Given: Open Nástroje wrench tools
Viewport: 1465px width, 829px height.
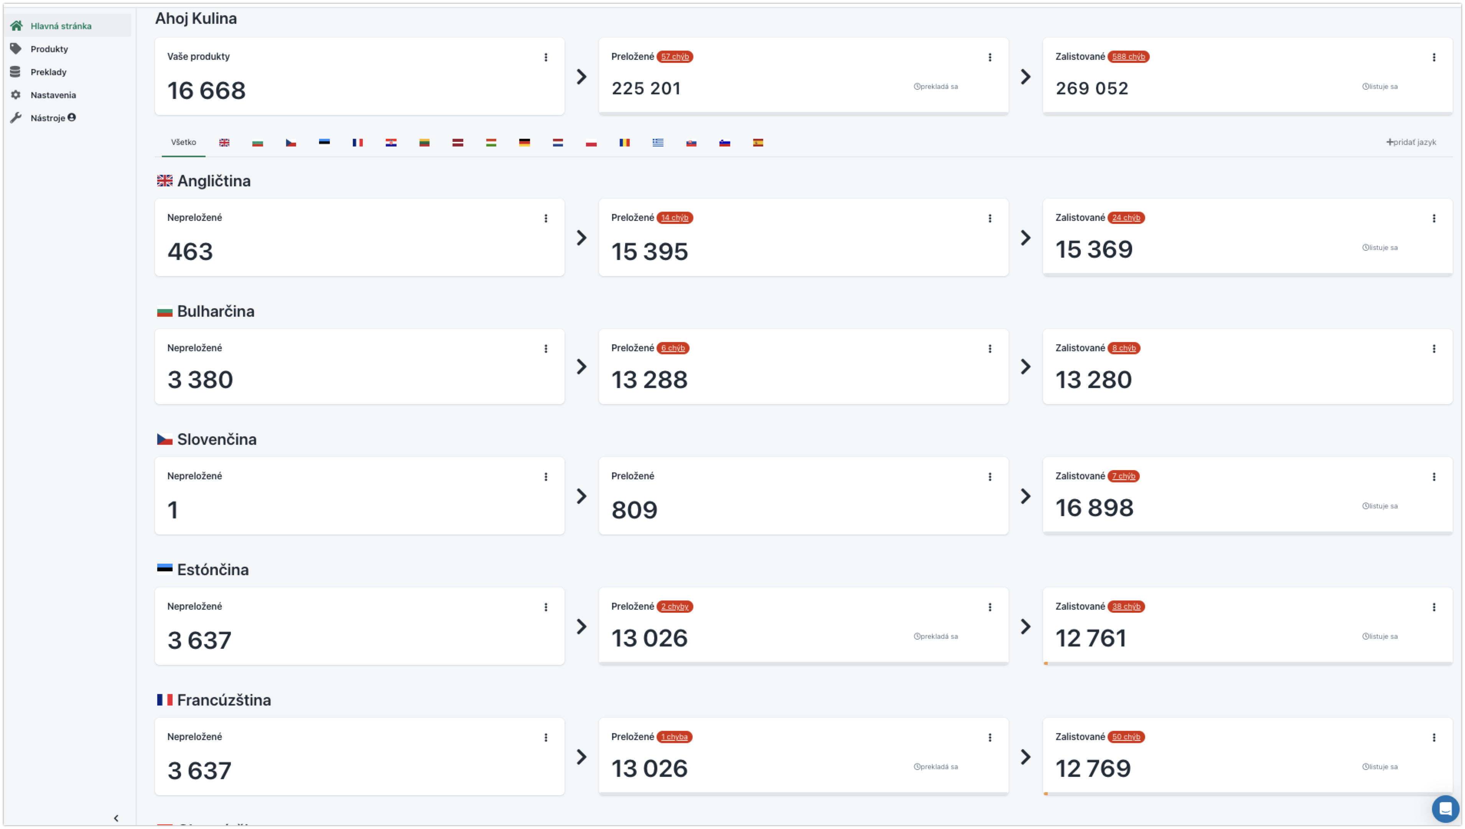Looking at the screenshot, I should [x=15, y=118].
